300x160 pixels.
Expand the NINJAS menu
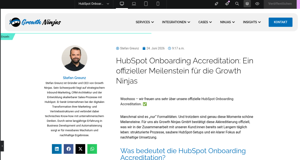[227, 22]
